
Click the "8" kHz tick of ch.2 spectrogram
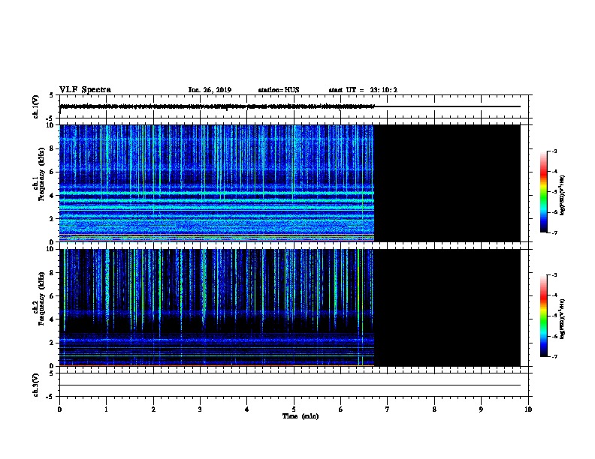pos(52,273)
